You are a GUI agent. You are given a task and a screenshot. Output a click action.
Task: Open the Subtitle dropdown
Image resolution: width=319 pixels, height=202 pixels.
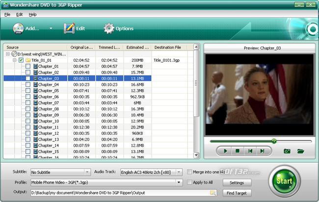[x=87, y=172]
